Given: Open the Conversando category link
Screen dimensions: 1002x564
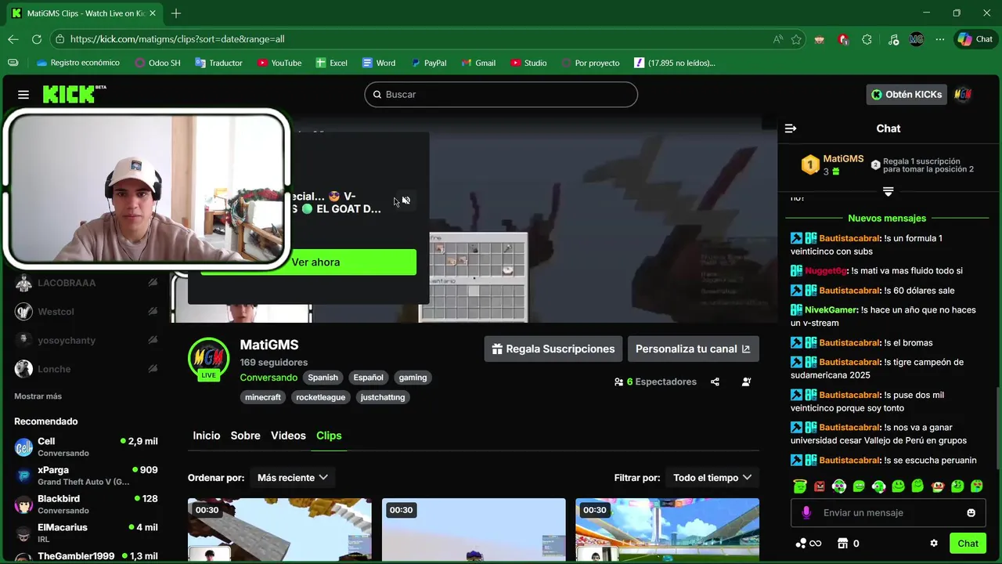Looking at the screenshot, I should (x=269, y=378).
